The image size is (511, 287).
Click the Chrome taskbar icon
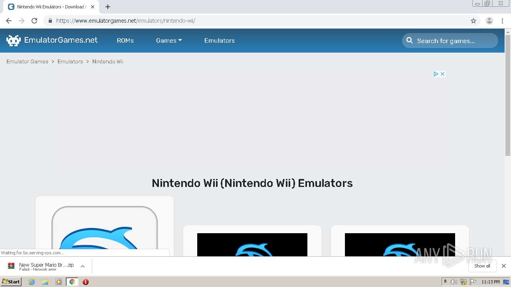(72, 282)
